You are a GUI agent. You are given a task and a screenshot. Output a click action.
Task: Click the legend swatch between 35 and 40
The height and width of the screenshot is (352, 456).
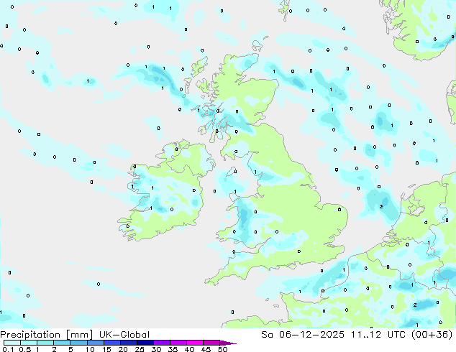(x=178, y=343)
